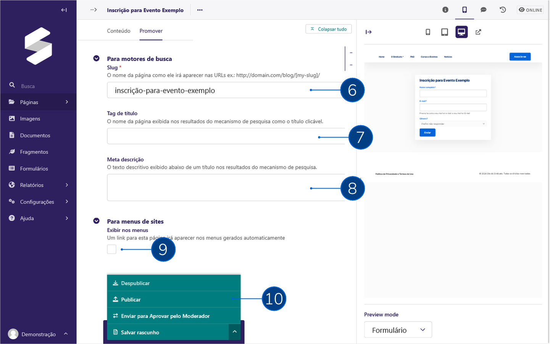
Task: Open the comments speech bubble icon
Action: click(x=483, y=10)
